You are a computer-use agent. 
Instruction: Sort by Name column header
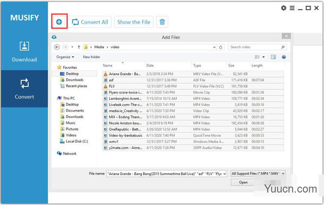pyautogui.click(x=107, y=65)
